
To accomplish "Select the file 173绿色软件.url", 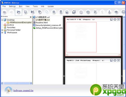I will pyautogui.click(x=43, y=17).
